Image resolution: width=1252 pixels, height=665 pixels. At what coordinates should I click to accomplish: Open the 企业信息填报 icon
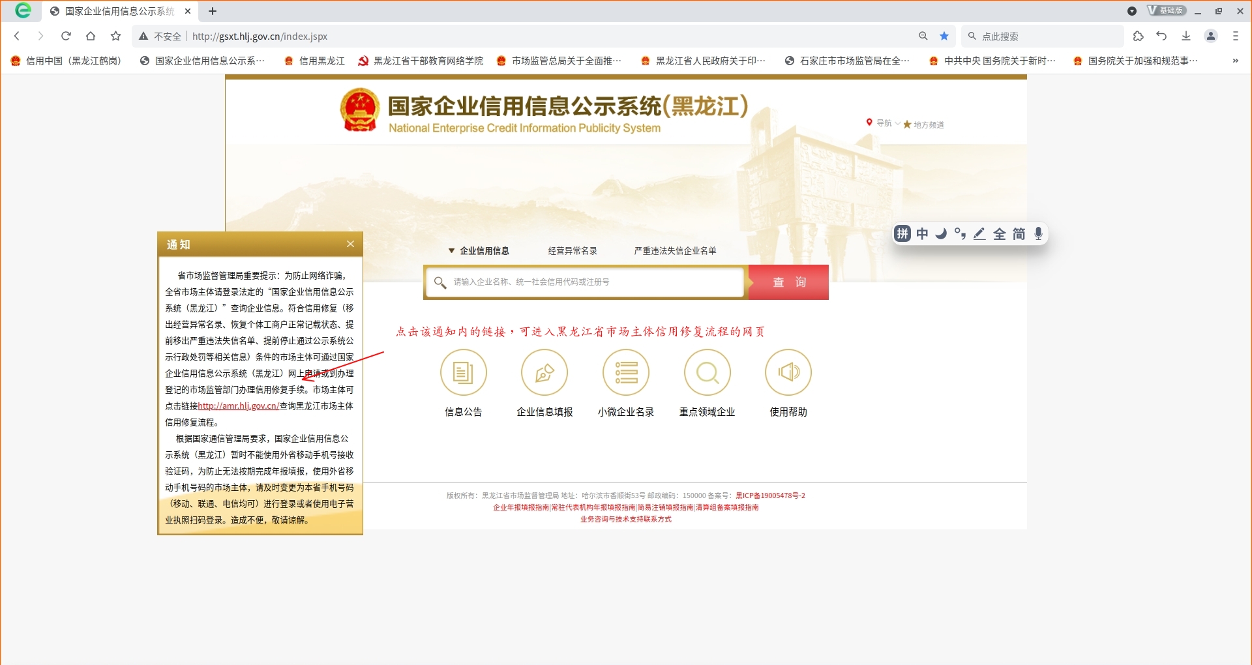[544, 373]
